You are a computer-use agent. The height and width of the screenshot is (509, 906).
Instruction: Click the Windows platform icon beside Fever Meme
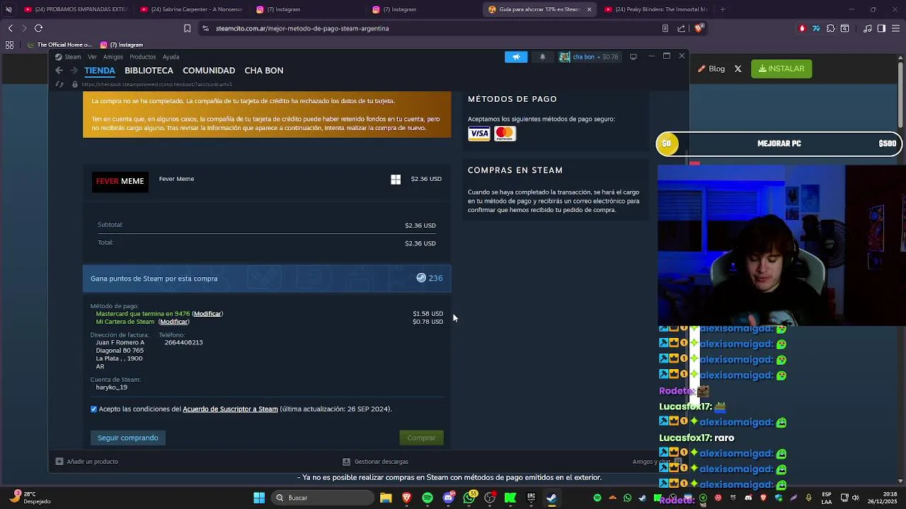click(396, 180)
